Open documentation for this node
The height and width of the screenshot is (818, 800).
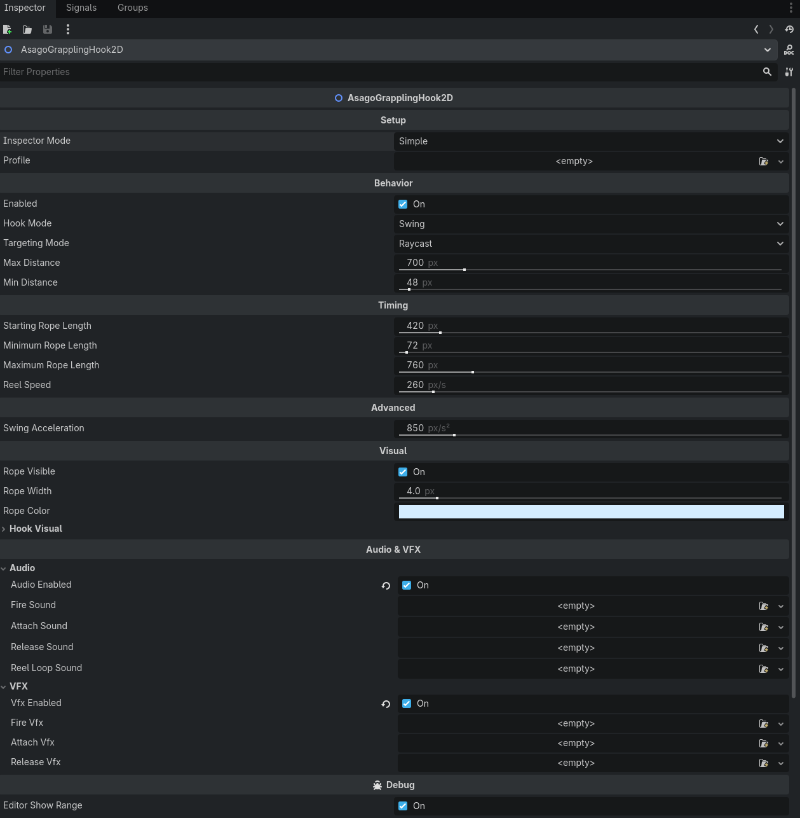[789, 50]
